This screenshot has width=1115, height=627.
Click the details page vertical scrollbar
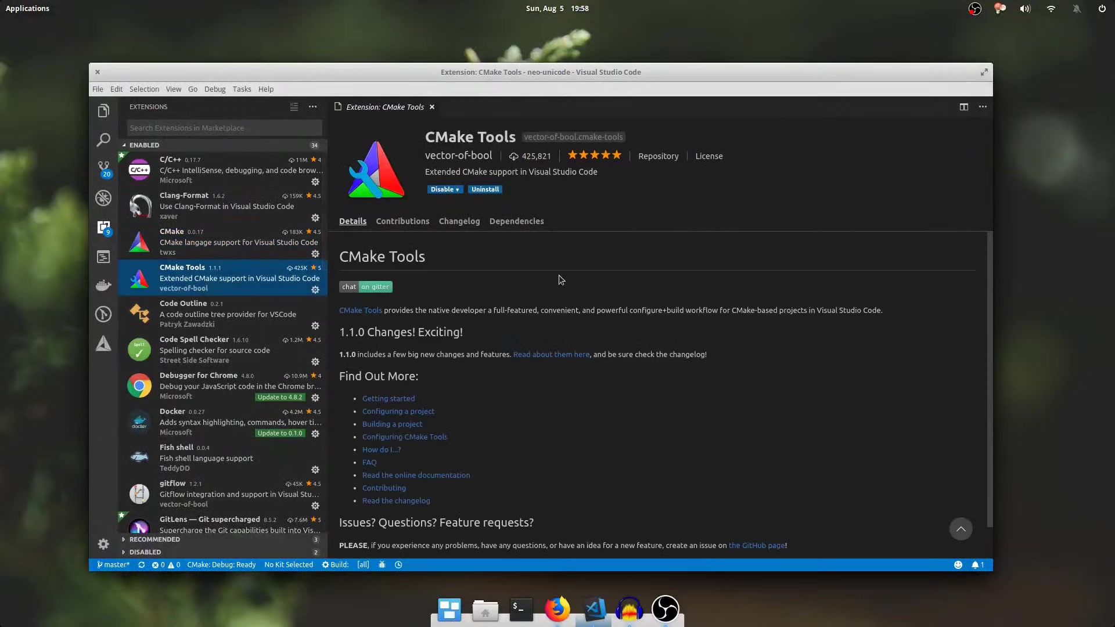coord(990,379)
